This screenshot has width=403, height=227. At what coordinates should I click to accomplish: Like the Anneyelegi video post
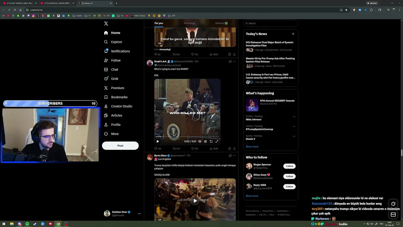pos(195,54)
